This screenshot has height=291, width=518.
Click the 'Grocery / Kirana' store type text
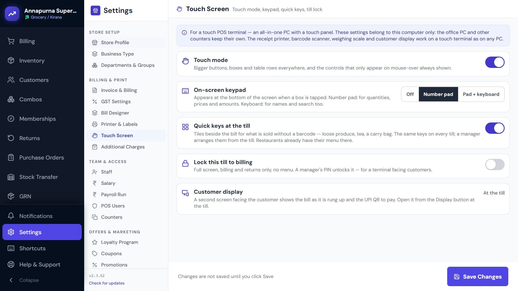[46, 17]
